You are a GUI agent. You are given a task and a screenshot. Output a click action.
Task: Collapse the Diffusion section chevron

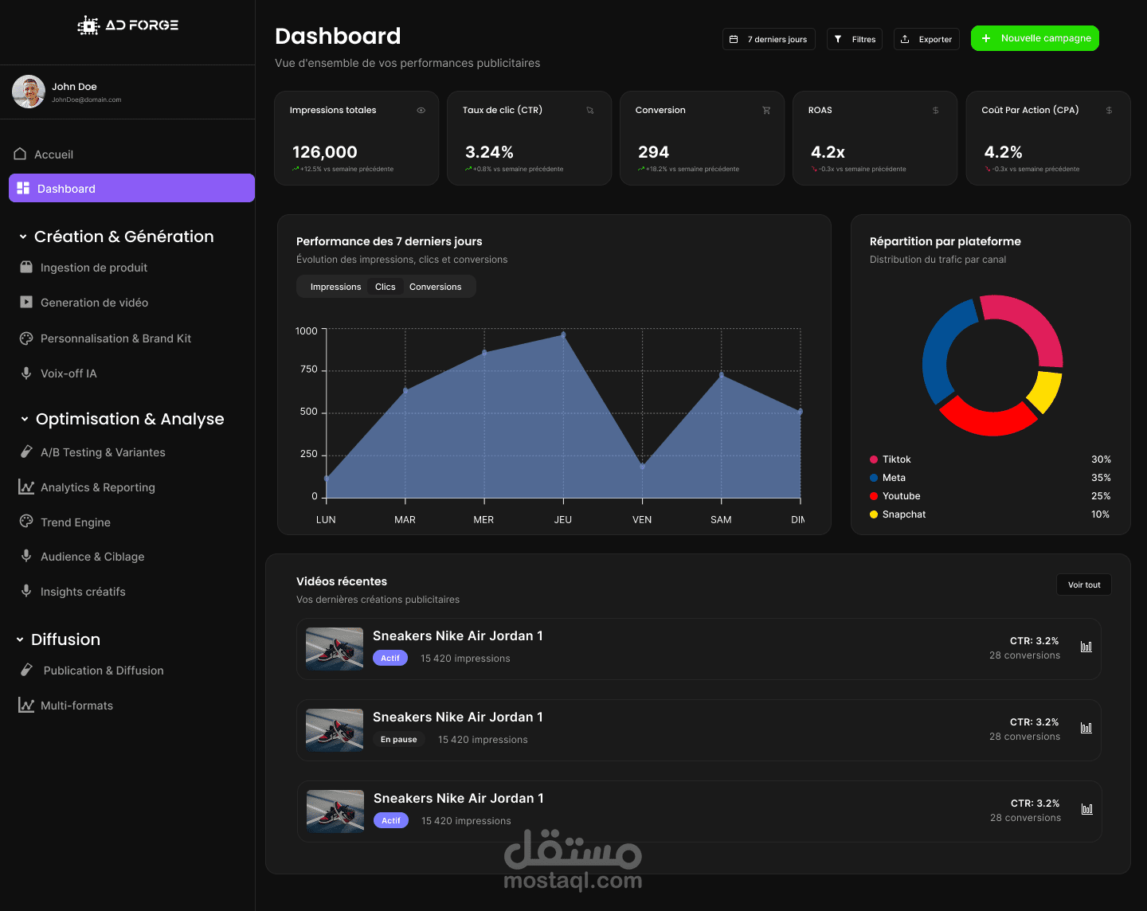click(x=20, y=639)
